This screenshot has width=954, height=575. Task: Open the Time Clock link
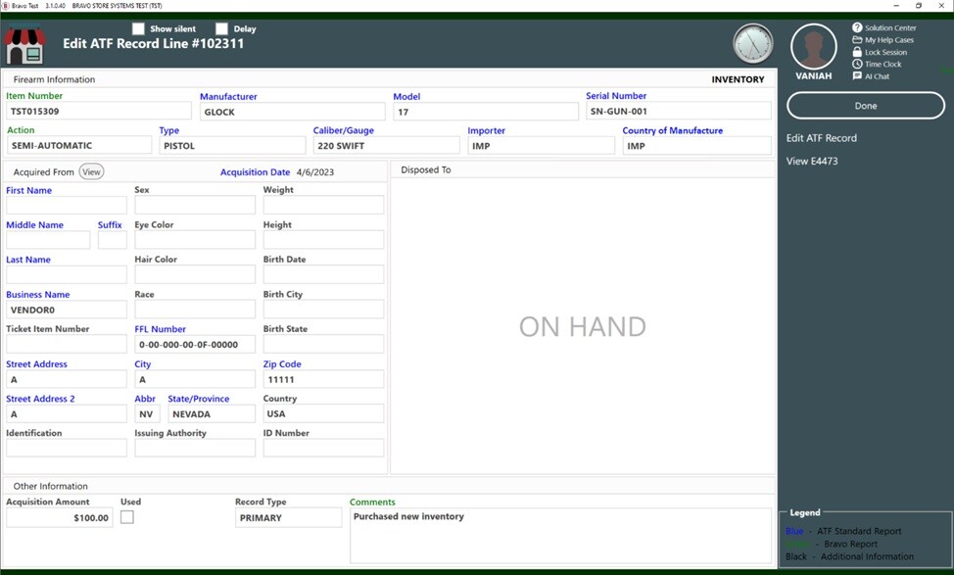(x=877, y=64)
